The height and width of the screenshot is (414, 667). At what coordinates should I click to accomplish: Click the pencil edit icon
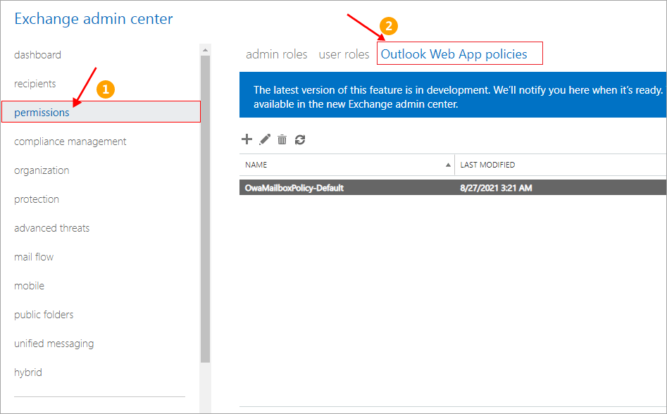tap(265, 139)
